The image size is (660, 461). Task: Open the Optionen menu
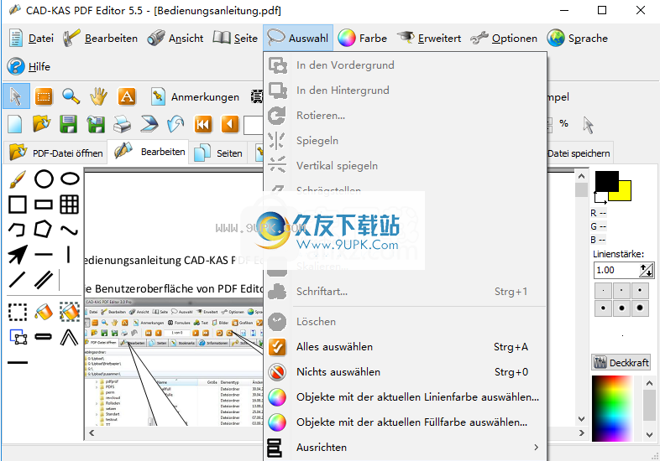504,39
